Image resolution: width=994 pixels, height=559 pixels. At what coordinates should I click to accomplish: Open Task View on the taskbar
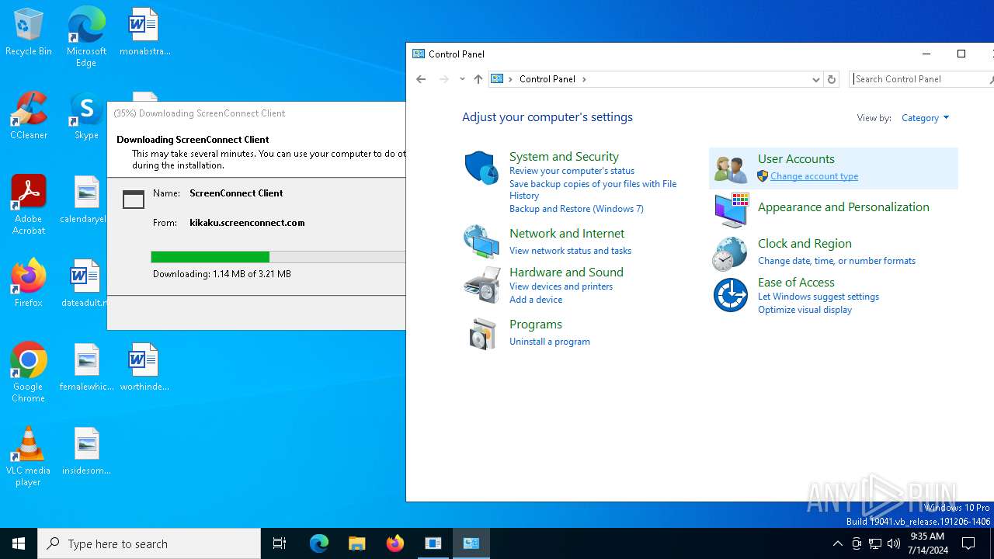pos(280,543)
